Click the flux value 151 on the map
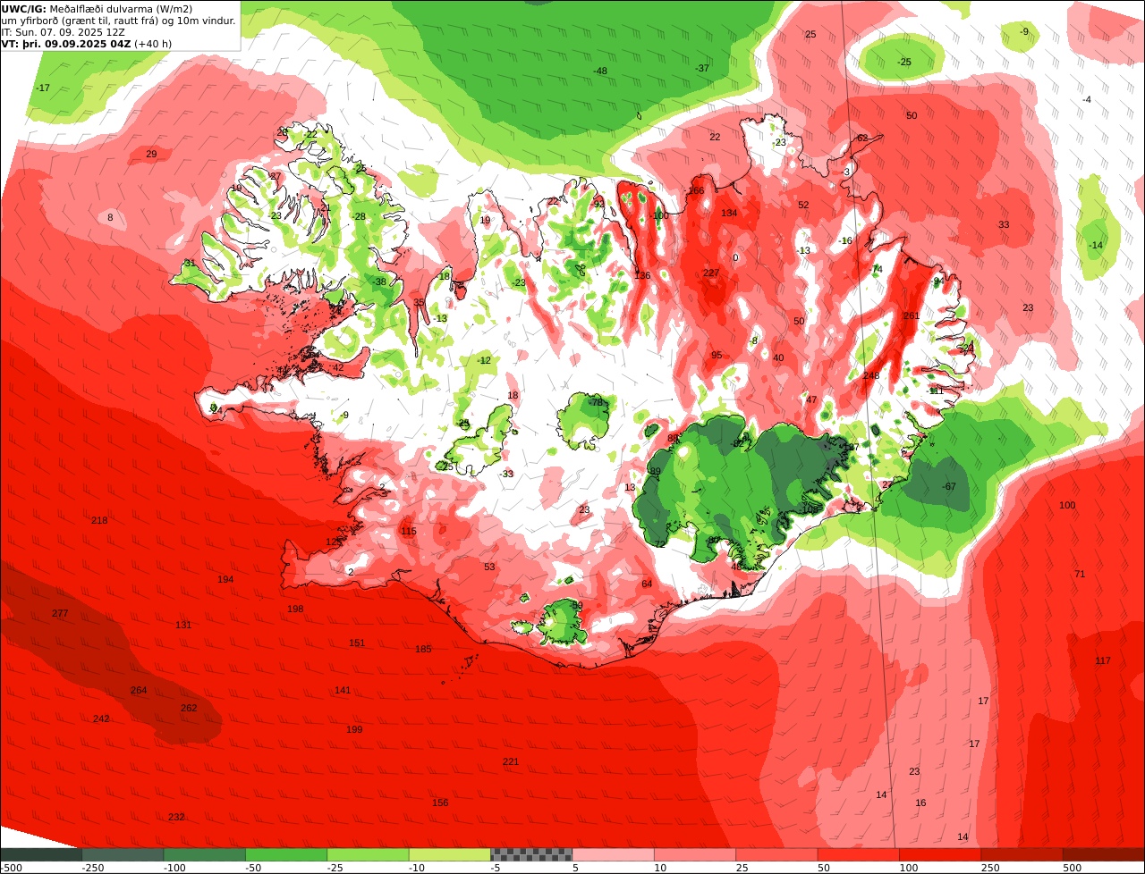This screenshot has height=874, width=1145. pos(357,643)
